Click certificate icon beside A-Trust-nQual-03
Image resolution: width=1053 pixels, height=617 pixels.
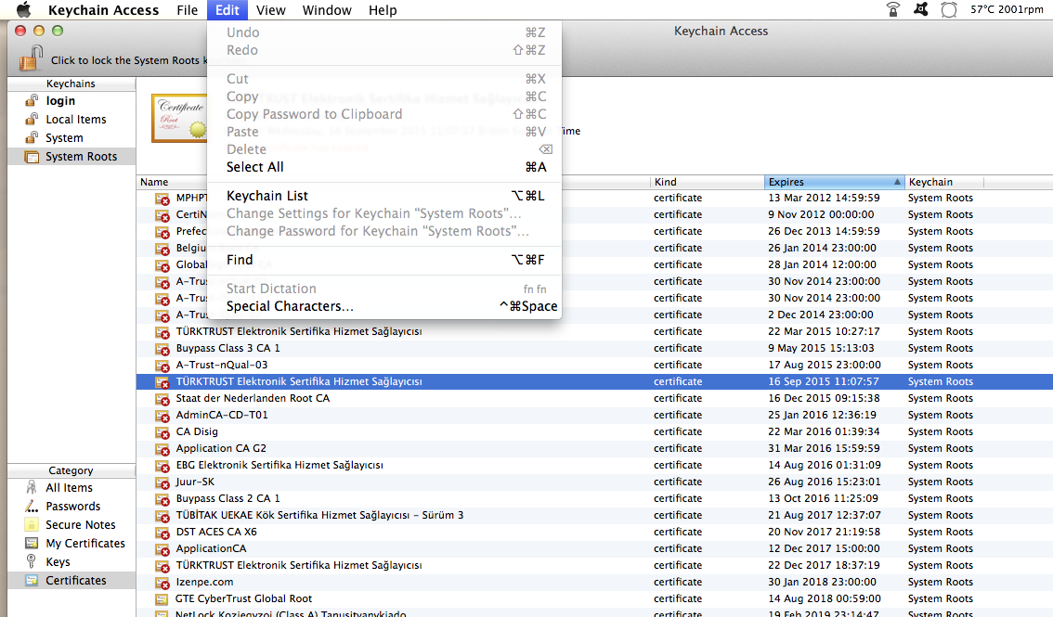pyautogui.click(x=162, y=366)
